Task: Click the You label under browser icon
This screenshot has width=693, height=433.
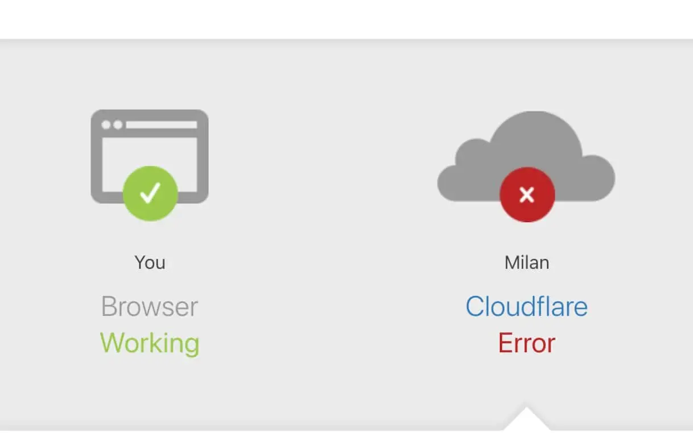Action: pyautogui.click(x=150, y=263)
